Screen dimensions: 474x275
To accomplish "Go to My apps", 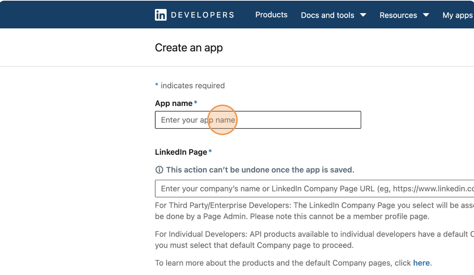I will click(x=458, y=15).
